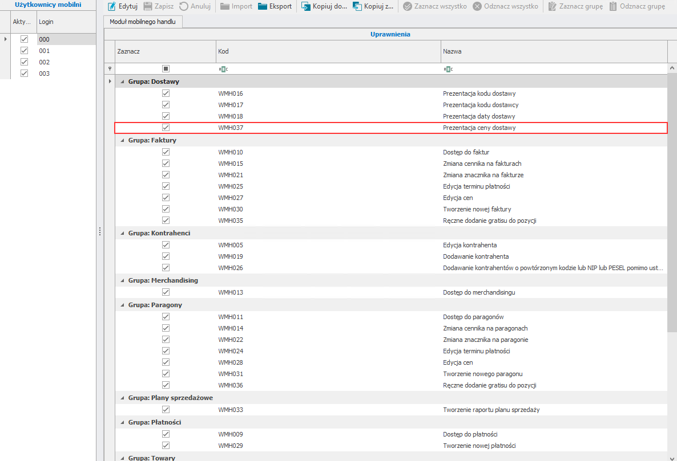Click the Odznacz wszystko button label

(511, 6)
